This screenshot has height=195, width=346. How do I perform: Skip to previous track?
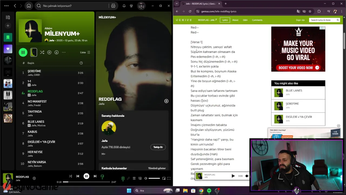78,176
